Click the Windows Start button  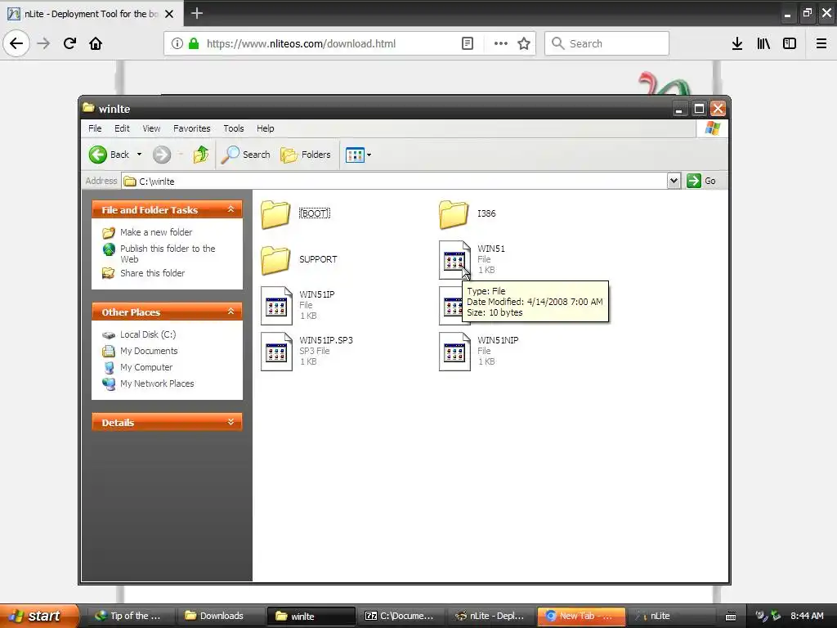(39, 616)
